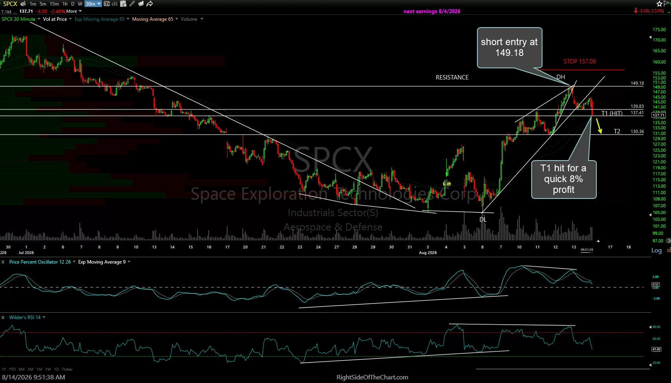Click the next earnings 8/4/2026 label
Viewport: 671px width, 383px height.
tap(432, 11)
